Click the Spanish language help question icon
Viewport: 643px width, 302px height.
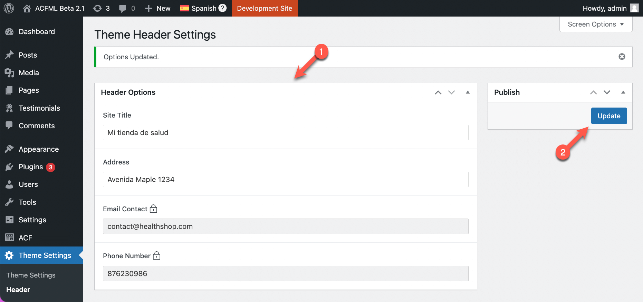223,8
